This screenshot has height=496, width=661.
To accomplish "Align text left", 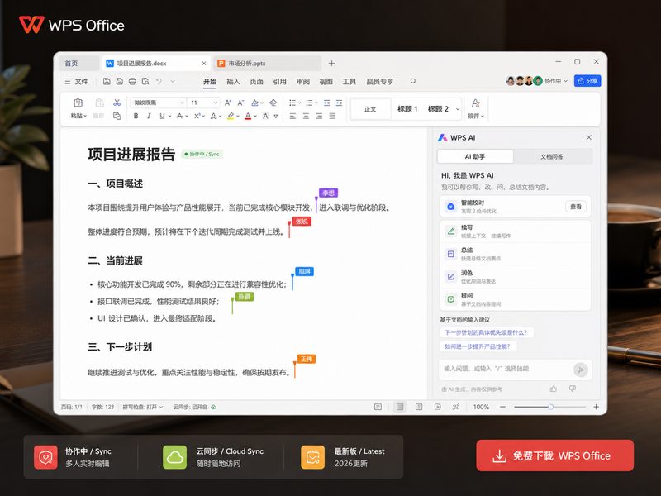I will point(292,116).
